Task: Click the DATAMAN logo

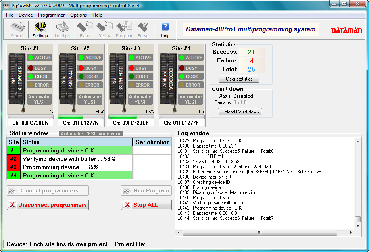Action: [347, 29]
